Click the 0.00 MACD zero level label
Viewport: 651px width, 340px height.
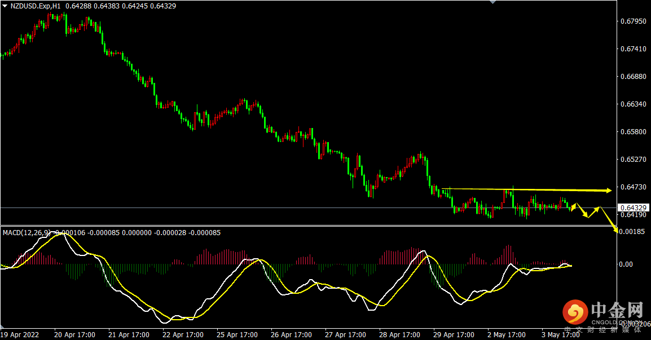click(626, 264)
